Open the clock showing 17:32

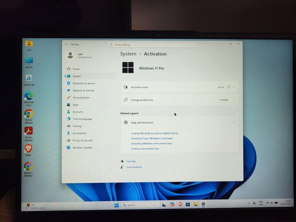[286, 203]
